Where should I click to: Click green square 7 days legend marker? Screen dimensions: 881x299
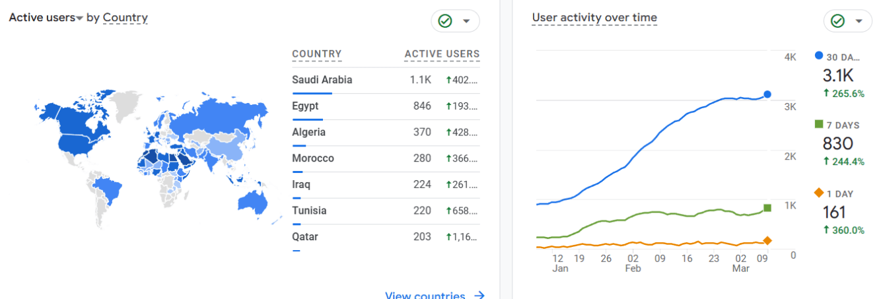tap(819, 125)
